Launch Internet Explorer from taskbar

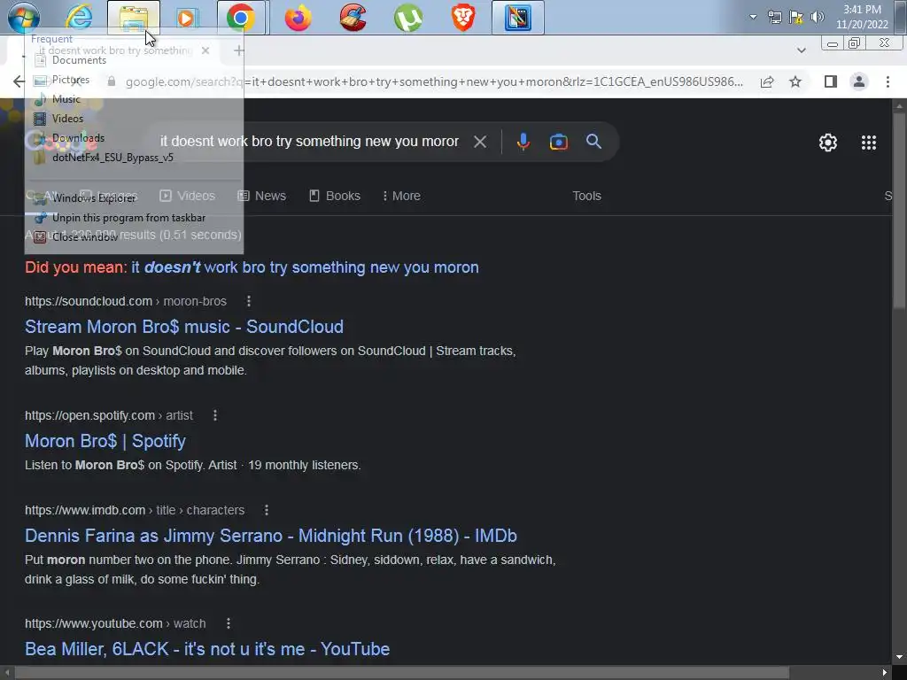tap(79, 18)
